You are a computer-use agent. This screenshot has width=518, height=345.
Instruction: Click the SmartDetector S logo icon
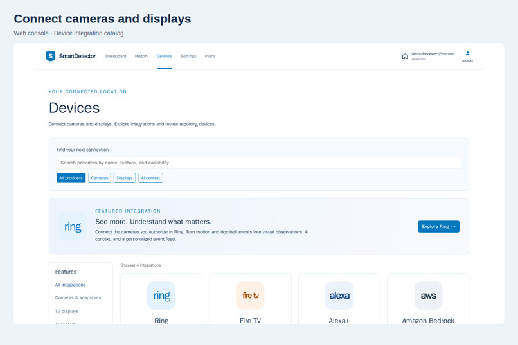pos(51,56)
